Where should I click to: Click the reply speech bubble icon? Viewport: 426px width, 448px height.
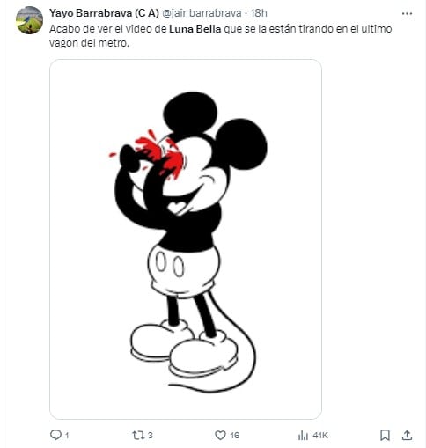[55, 435]
